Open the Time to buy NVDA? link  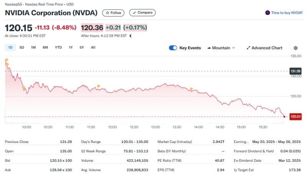click(x=287, y=13)
